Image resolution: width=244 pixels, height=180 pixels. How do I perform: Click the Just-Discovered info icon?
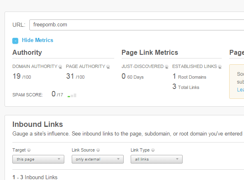pos(167,67)
